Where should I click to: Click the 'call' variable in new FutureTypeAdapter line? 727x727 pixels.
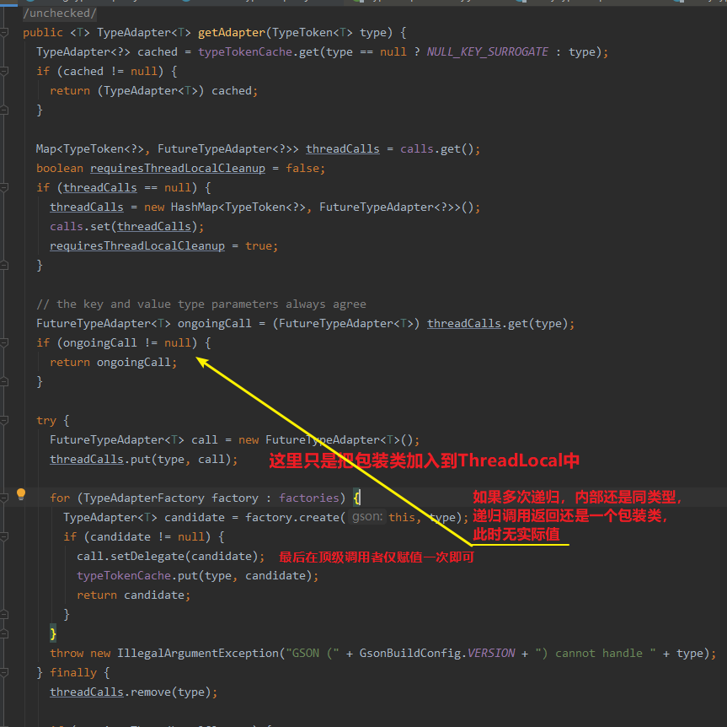pyautogui.click(x=205, y=440)
